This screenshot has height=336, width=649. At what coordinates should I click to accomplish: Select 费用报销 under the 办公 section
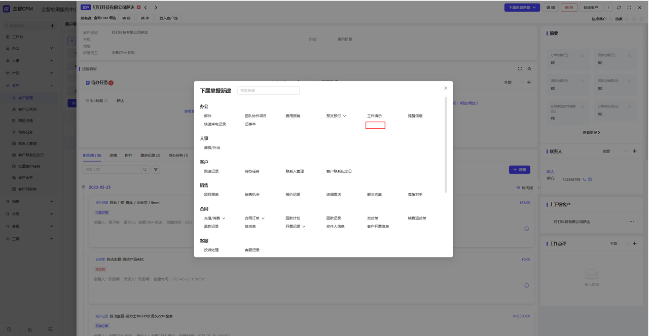(x=293, y=116)
